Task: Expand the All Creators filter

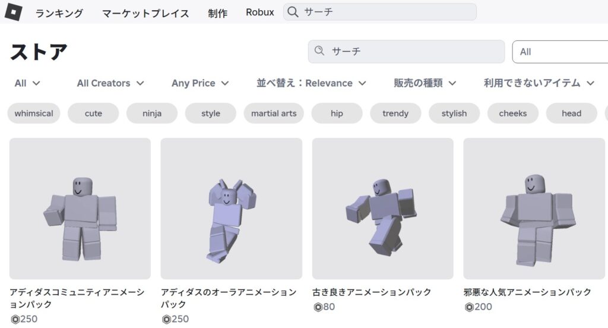Action: pos(110,83)
